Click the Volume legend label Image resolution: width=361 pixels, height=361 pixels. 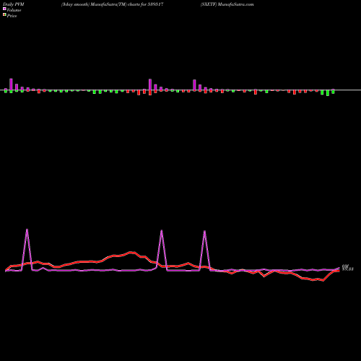tap(14, 10)
